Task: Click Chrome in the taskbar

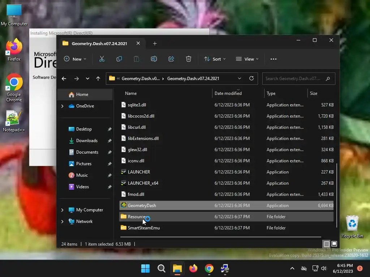Action: pos(209,268)
